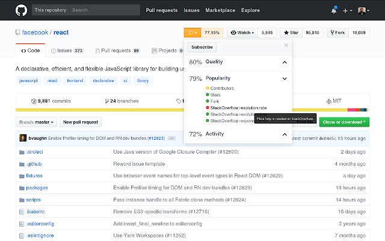Open the .babelrc file
Image resolution: width=385 pixels, height=241 pixels.
35,211
